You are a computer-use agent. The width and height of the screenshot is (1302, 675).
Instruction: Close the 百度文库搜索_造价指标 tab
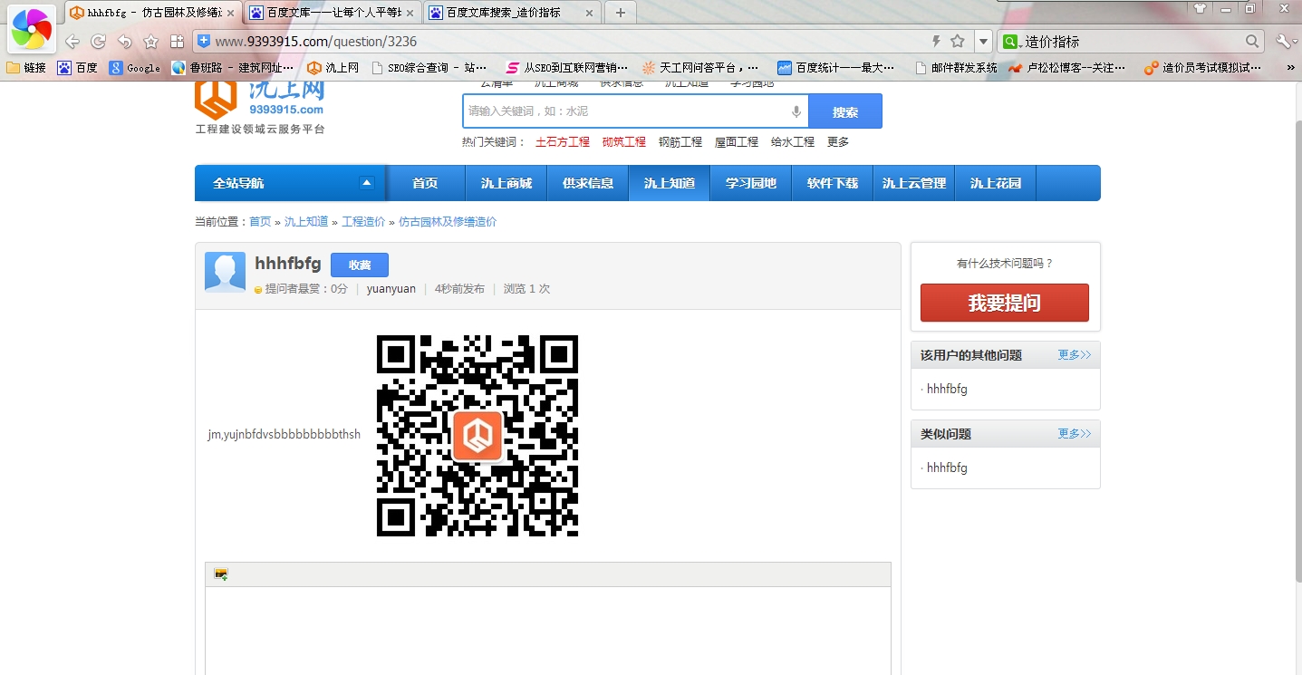point(589,13)
